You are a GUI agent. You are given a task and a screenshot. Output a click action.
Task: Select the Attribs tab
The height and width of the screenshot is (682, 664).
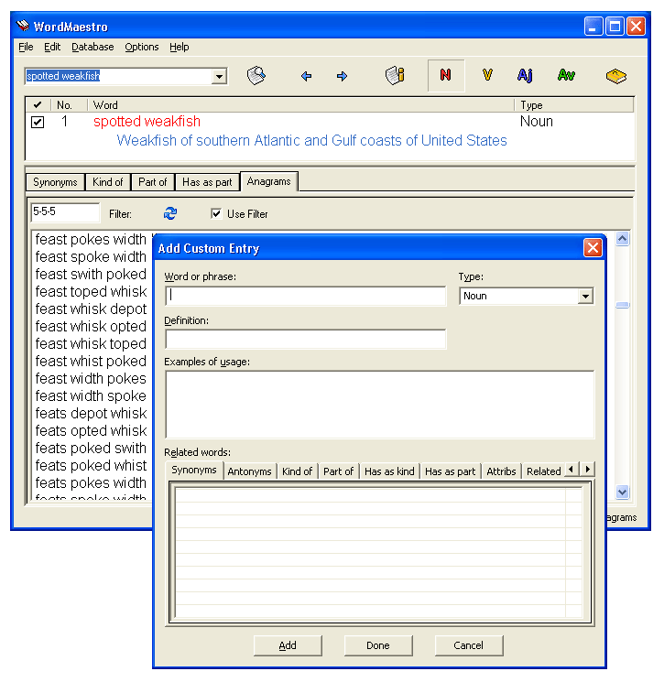[501, 471]
